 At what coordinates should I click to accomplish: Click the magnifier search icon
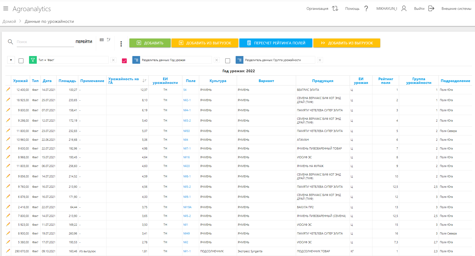10,42
